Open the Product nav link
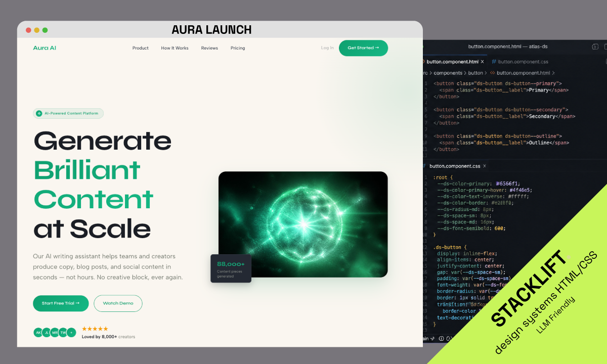Image resolution: width=607 pixels, height=364 pixels. point(141,48)
